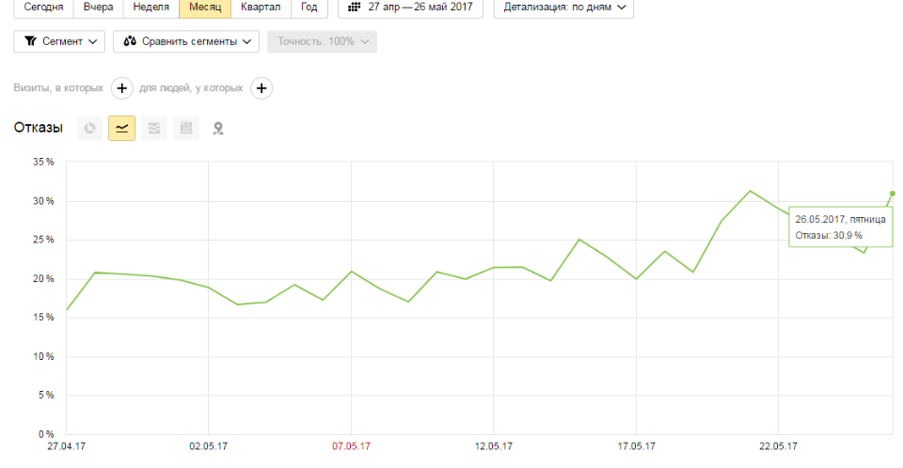Click the 27.04.17 axis date label
This screenshot has height=468, width=903.
[66, 446]
